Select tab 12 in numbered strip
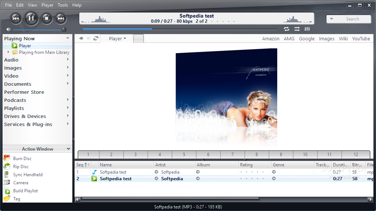 [x=356, y=155]
